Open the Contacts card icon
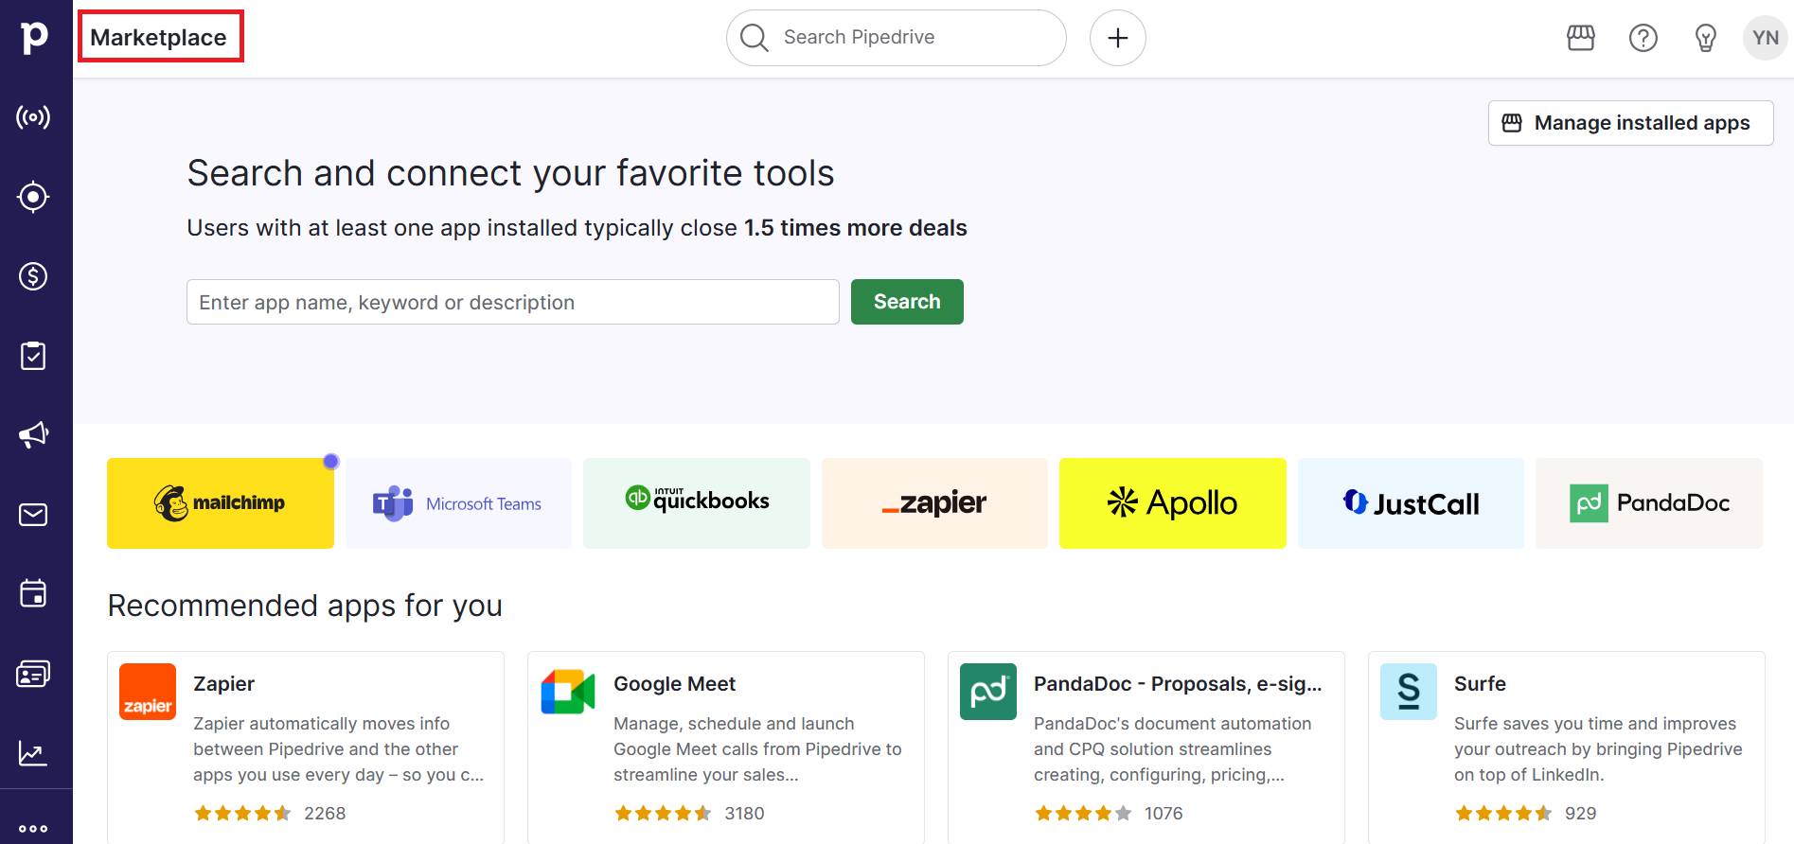Viewport: 1794px width, 844px height. [x=33, y=674]
